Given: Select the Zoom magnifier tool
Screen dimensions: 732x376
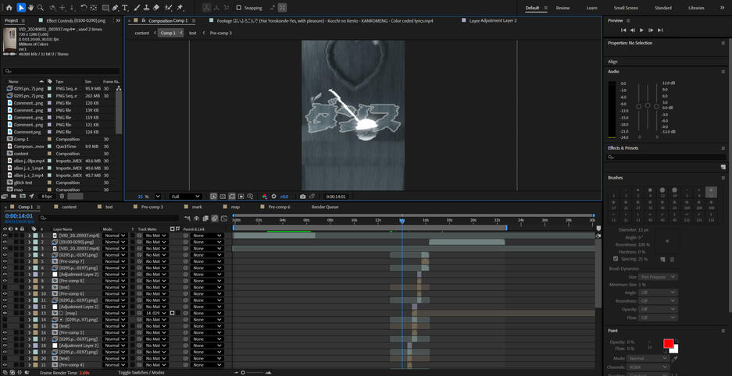Looking at the screenshot, I should pos(41,8).
